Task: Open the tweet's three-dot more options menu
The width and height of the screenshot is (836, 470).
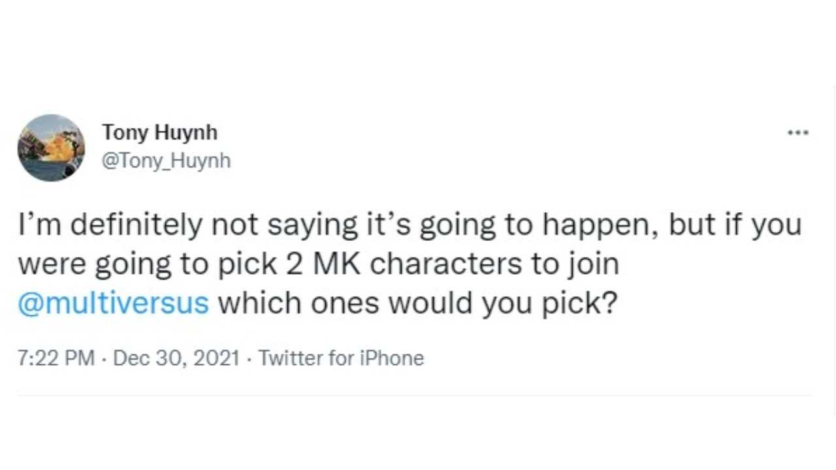Action: click(798, 133)
